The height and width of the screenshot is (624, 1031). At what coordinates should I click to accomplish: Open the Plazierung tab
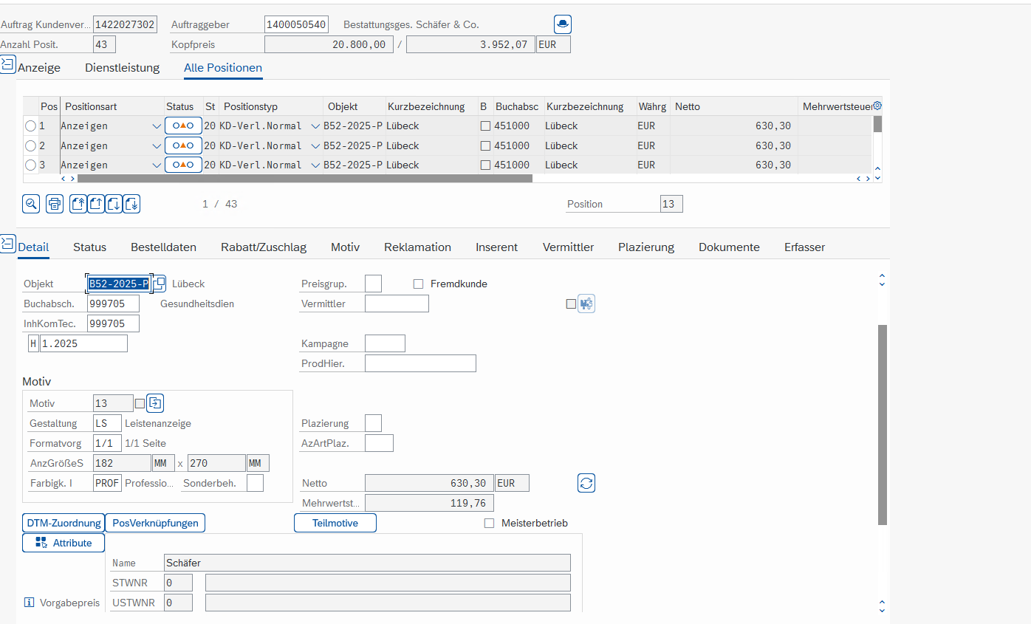click(x=646, y=247)
